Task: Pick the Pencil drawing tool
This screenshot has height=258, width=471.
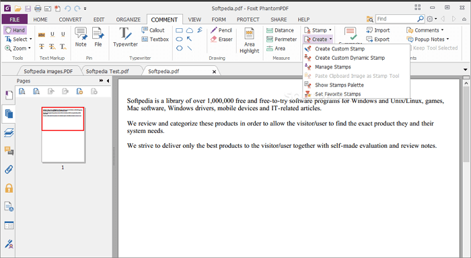Action: 221,30
